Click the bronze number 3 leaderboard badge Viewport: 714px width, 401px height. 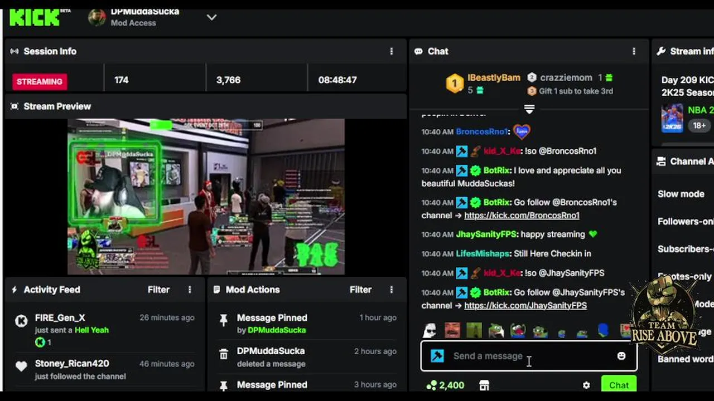tap(532, 91)
